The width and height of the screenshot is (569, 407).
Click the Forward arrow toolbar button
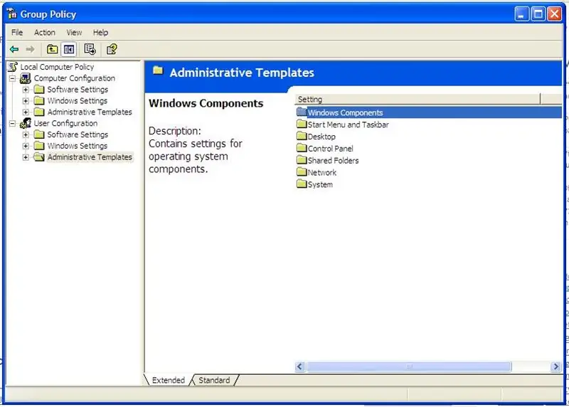(30, 49)
